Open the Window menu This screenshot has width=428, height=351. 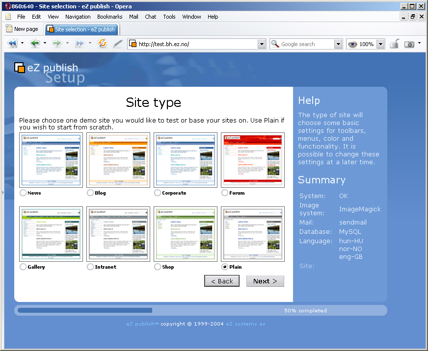point(191,17)
